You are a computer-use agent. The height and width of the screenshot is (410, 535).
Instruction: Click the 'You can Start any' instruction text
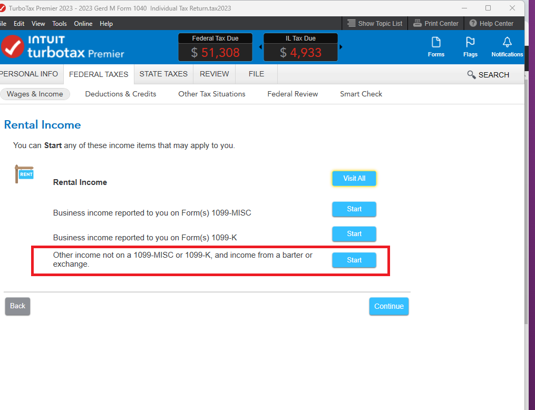point(124,145)
